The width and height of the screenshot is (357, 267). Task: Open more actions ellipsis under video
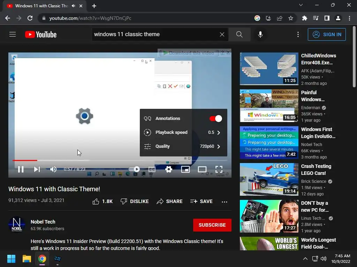(x=225, y=202)
